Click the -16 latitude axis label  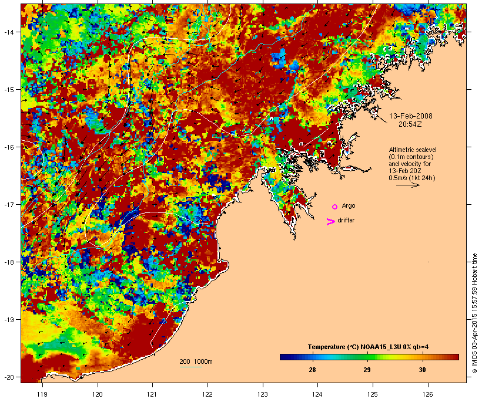[8, 147]
